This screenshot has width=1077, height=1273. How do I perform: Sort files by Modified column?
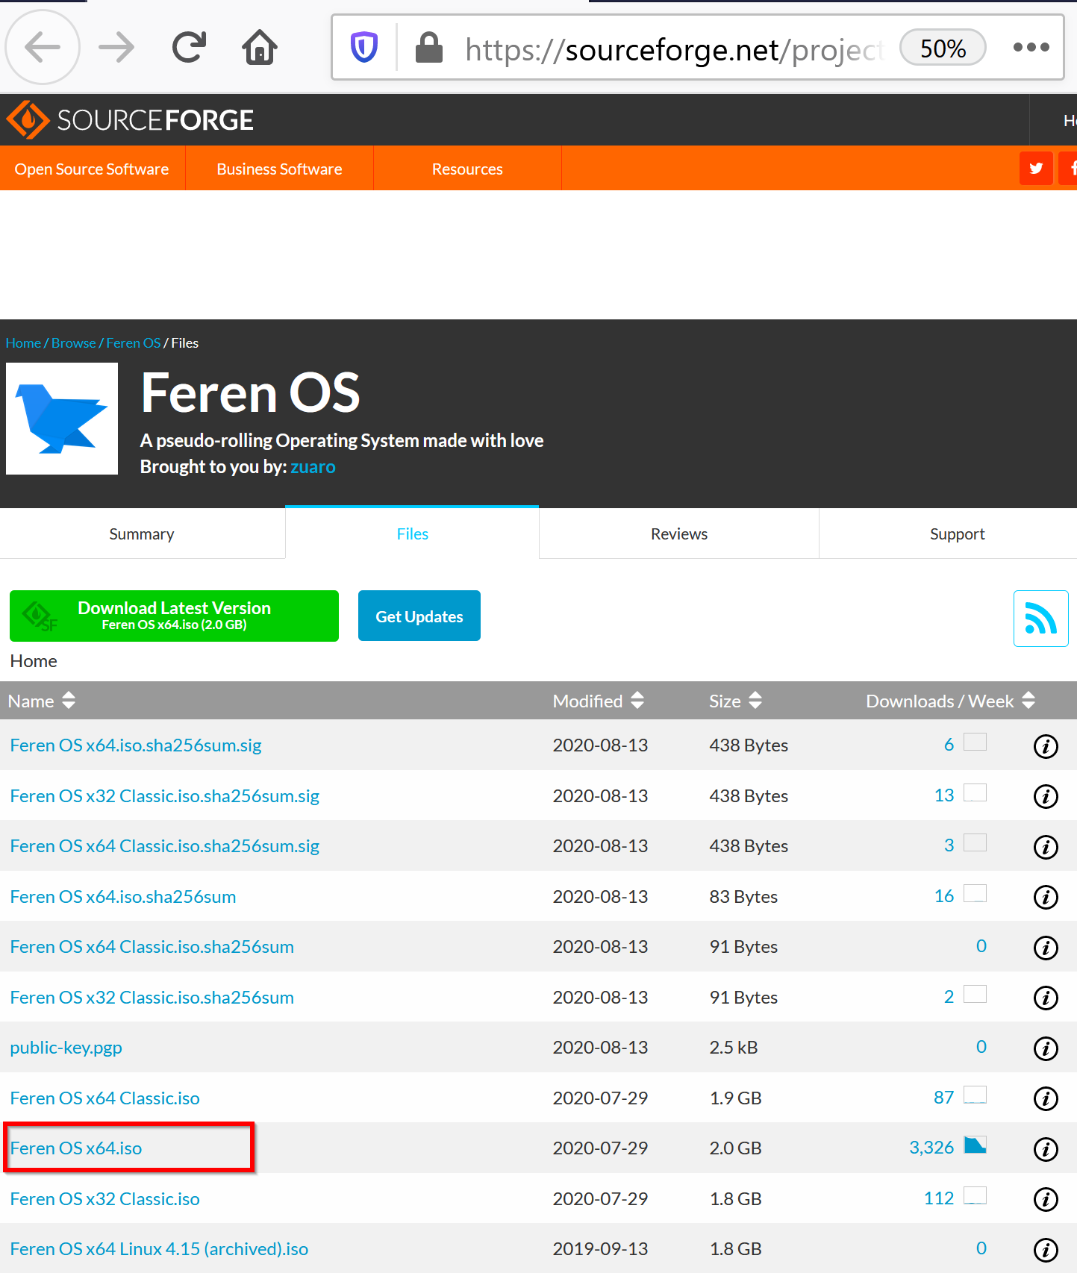(x=598, y=701)
